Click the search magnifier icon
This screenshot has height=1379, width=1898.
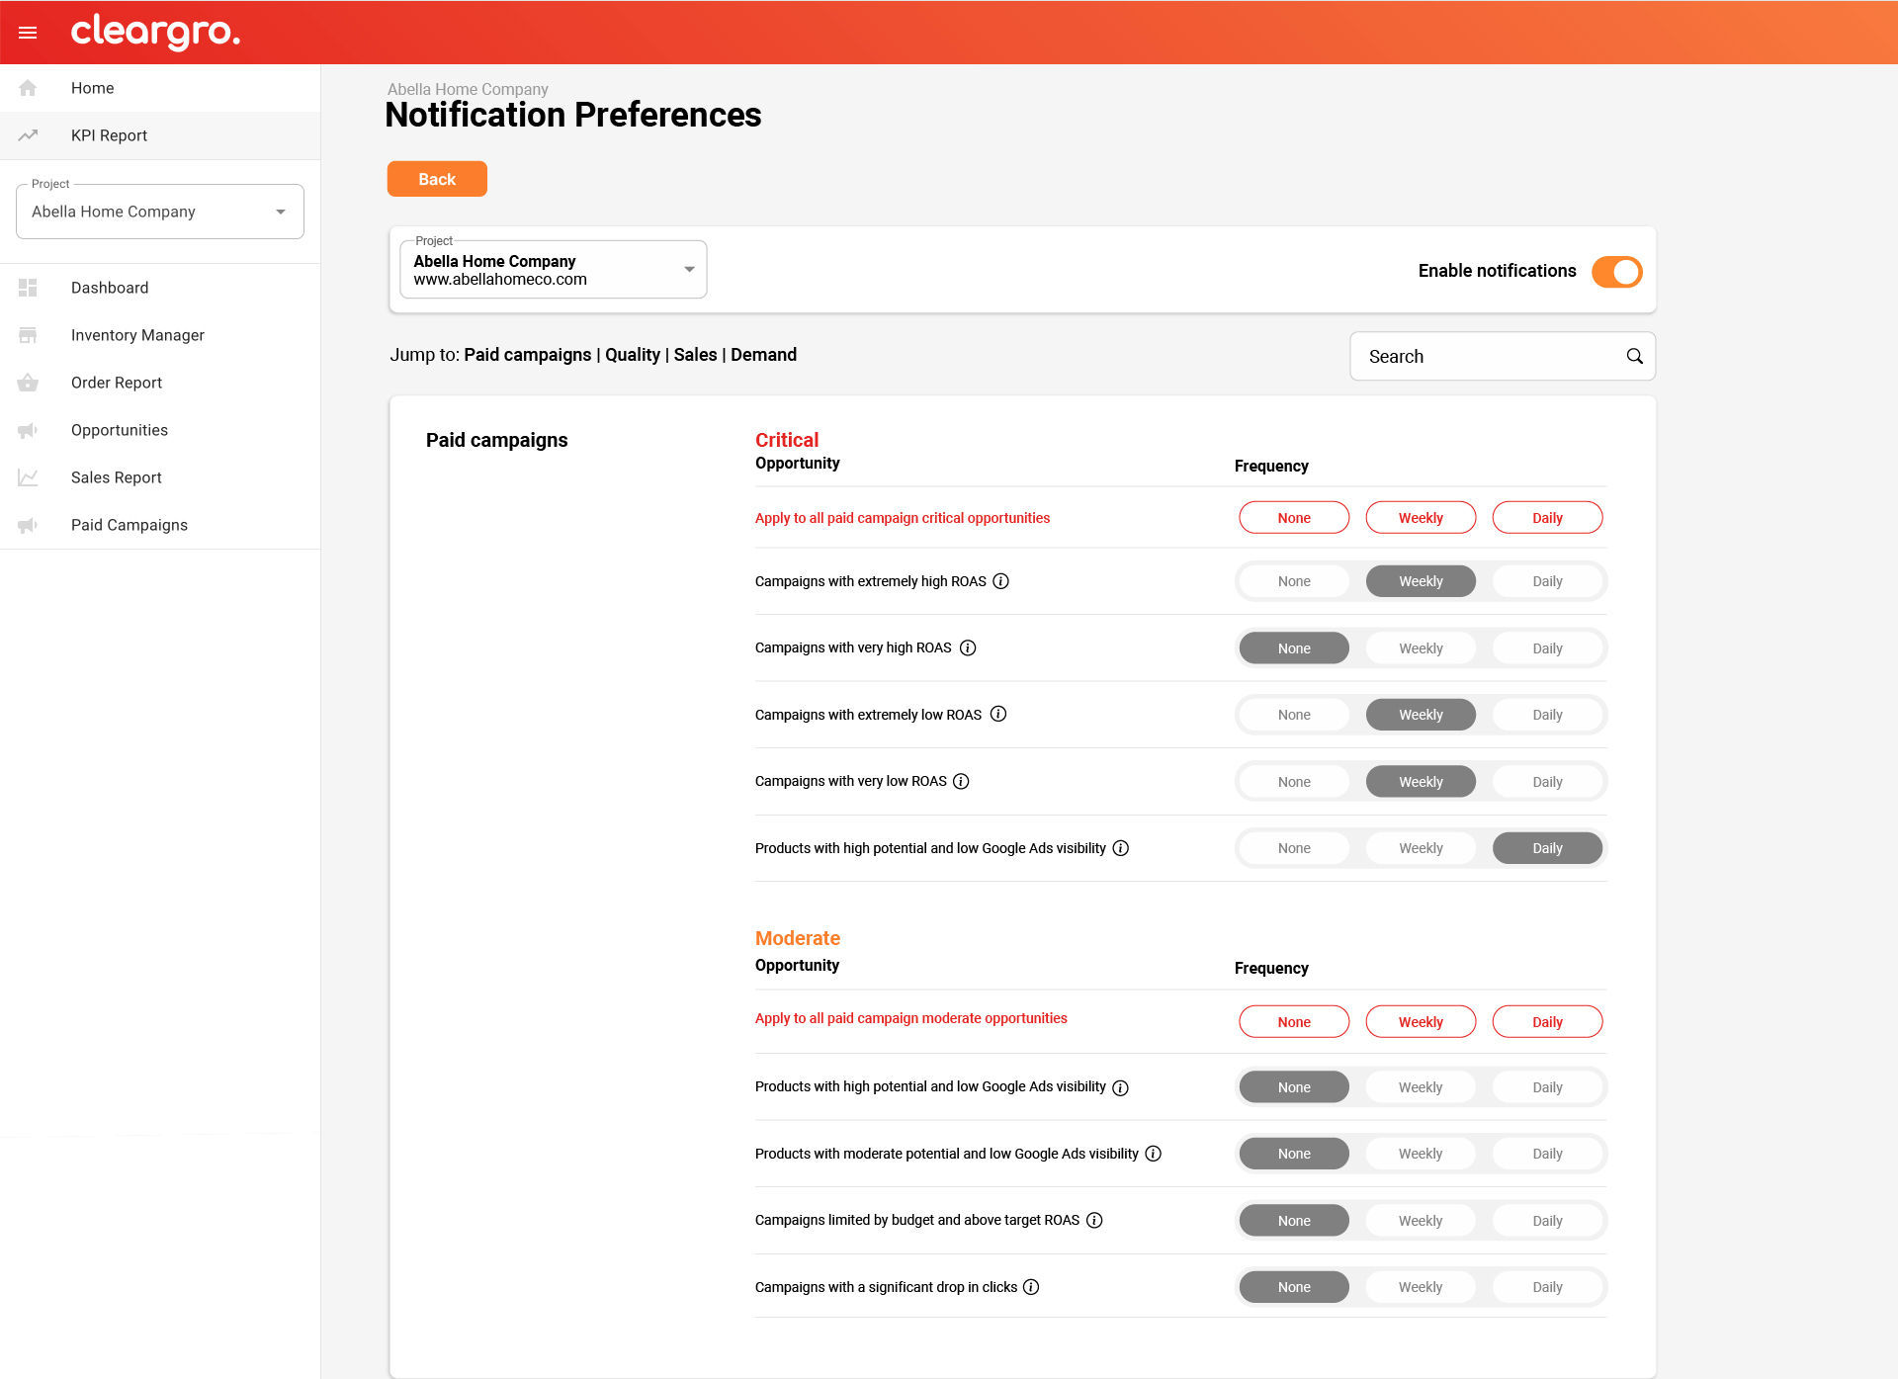[1634, 356]
